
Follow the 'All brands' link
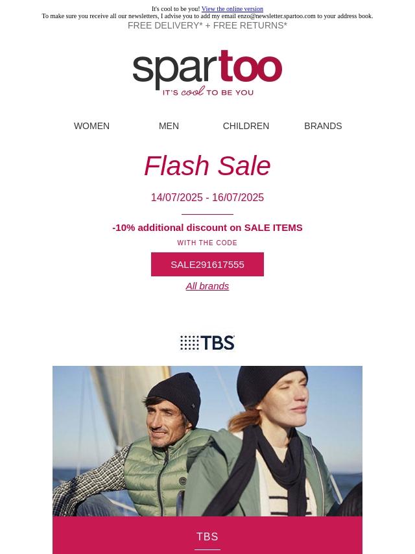tap(207, 286)
